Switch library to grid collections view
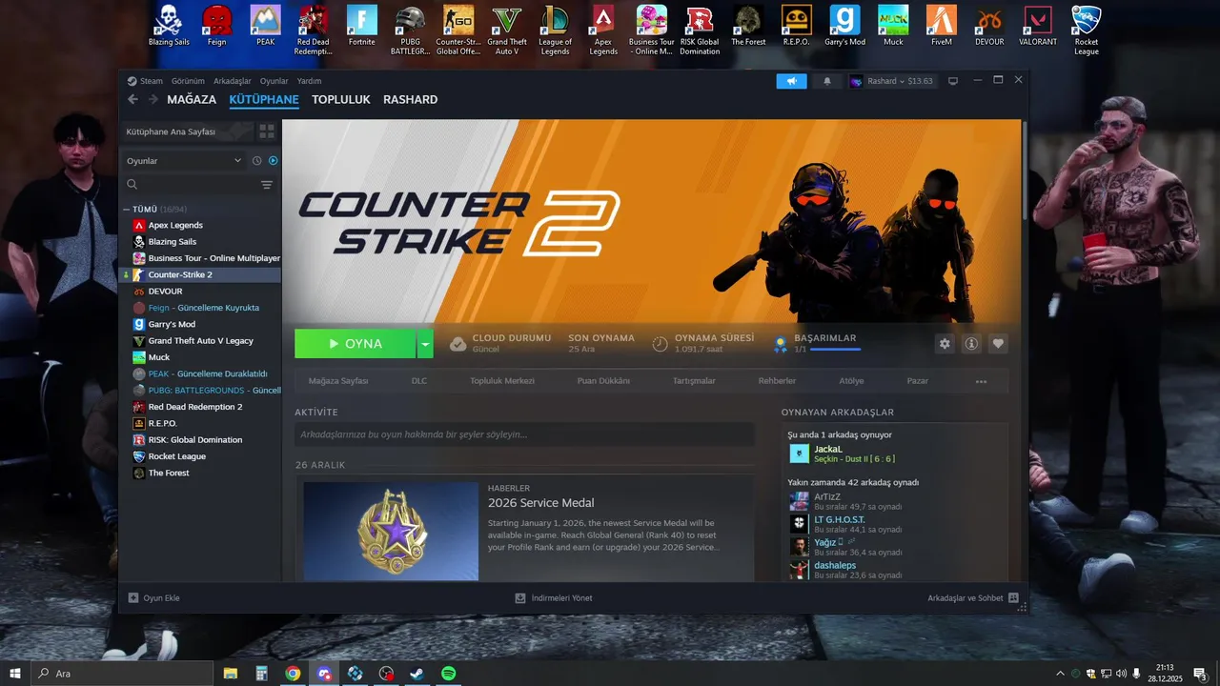Viewport: 1220px width, 686px height. tap(267, 131)
